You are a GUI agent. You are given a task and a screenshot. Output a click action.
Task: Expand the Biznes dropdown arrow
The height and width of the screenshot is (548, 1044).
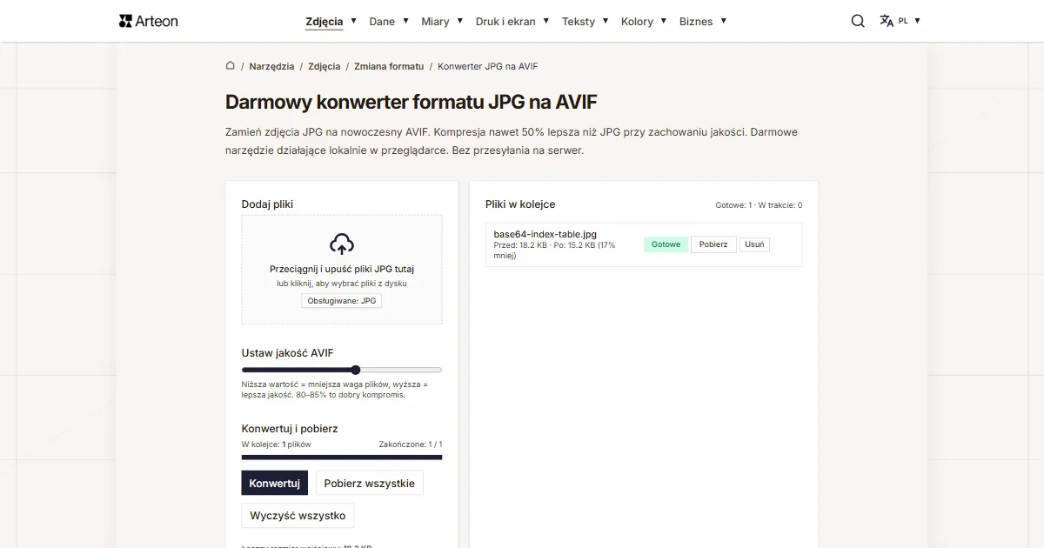(x=723, y=20)
